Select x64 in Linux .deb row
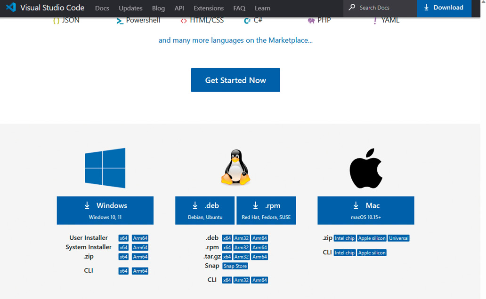 227,238
